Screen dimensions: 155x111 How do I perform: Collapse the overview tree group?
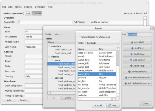[x=49, y=46]
